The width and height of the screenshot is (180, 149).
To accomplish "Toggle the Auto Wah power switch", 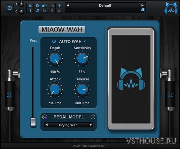I will 54,41.
